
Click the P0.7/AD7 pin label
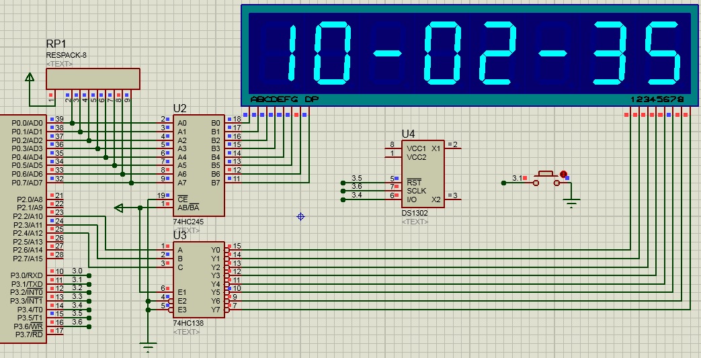pos(28,183)
